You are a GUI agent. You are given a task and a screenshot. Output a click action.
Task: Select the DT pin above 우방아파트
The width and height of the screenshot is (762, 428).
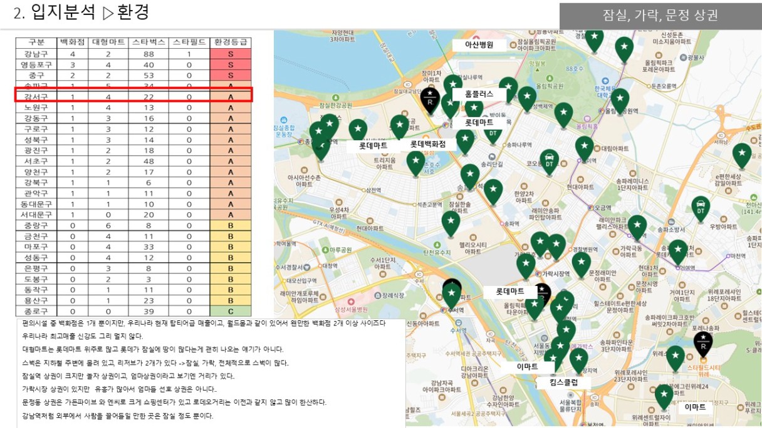tap(700, 208)
